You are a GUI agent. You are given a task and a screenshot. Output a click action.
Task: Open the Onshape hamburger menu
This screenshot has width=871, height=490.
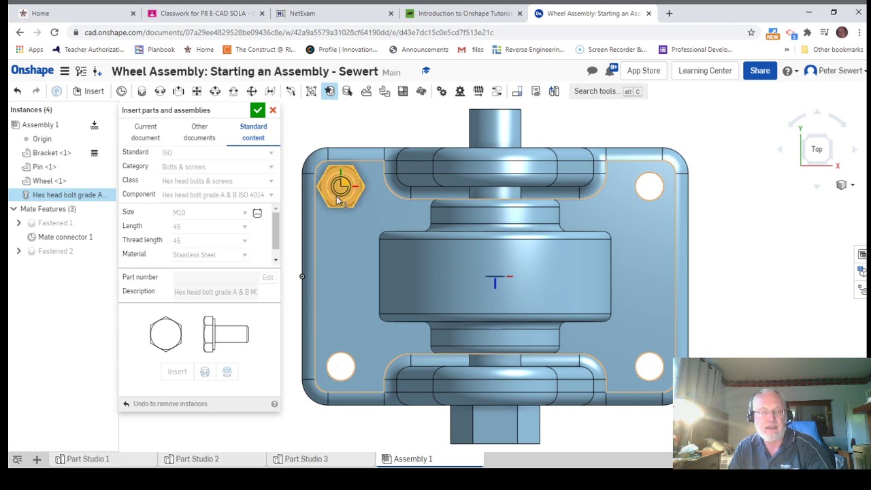point(65,71)
